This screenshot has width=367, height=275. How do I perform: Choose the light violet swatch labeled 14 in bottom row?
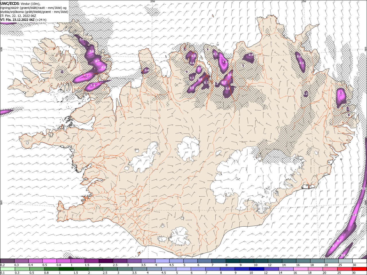tap(286, 269)
